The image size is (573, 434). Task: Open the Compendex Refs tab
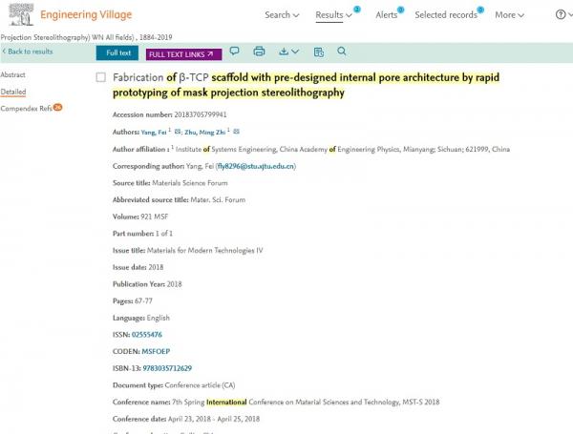tap(27, 109)
